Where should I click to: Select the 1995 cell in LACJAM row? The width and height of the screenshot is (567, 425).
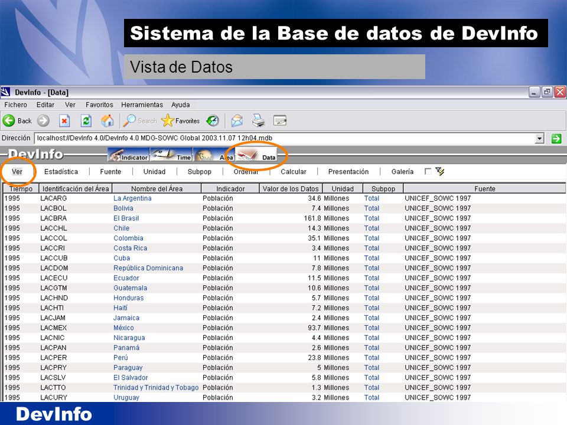click(12, 318)
